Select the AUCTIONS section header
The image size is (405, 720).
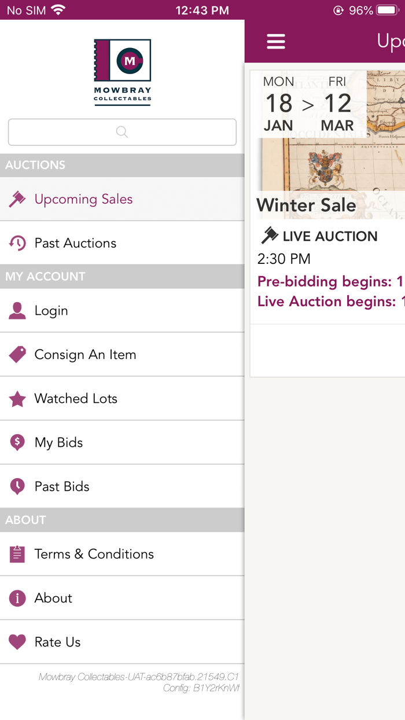pyautogui.click(x=35, y=165)
